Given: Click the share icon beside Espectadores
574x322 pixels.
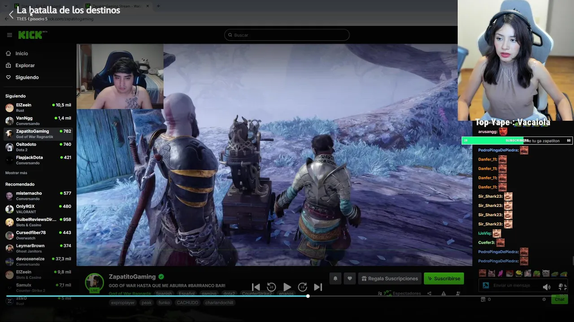Looking at the screenshot, I should [429, 294].
